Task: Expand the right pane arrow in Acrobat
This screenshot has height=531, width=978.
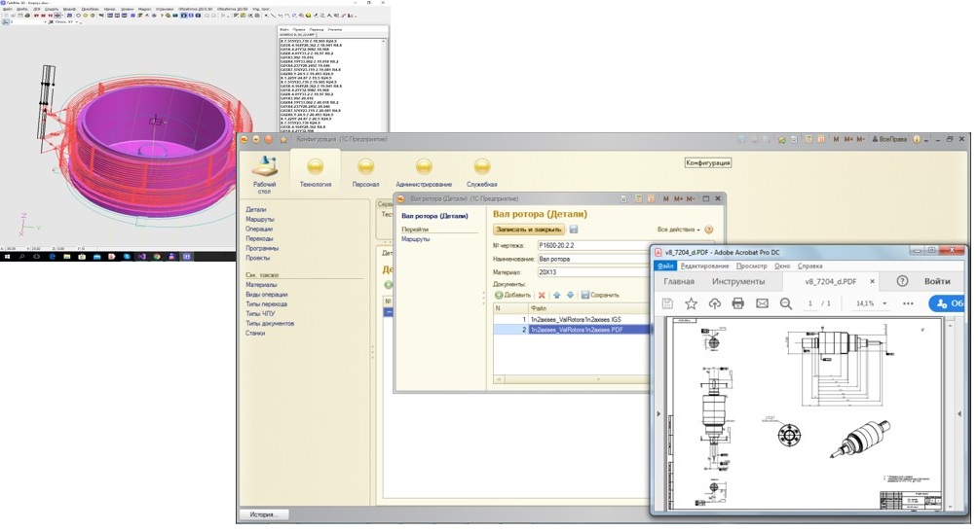Action: 959,413
